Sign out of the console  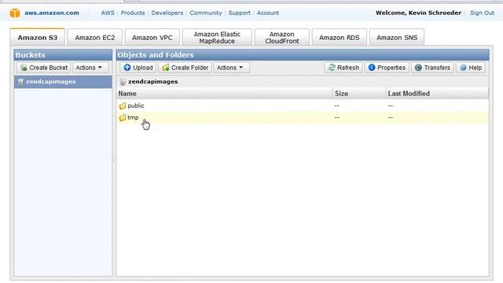(x=482, y=13)
